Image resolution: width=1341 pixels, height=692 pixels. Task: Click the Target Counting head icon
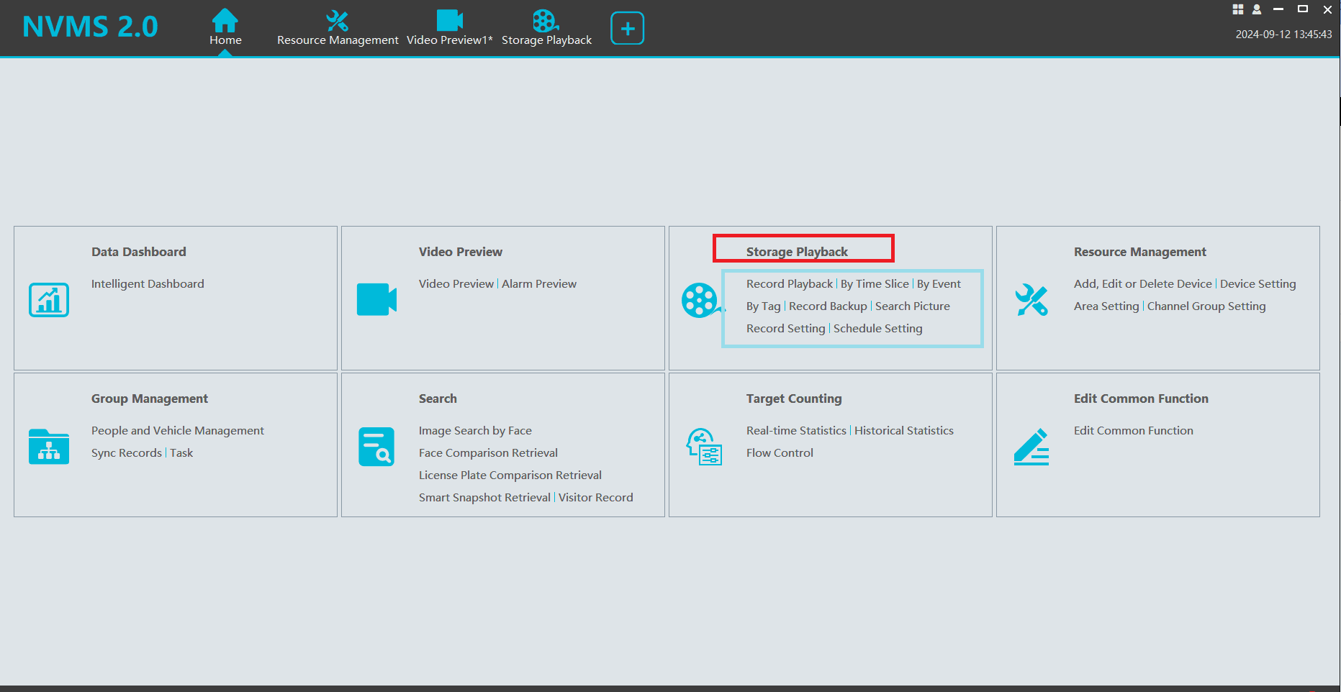tap(703, 447)
